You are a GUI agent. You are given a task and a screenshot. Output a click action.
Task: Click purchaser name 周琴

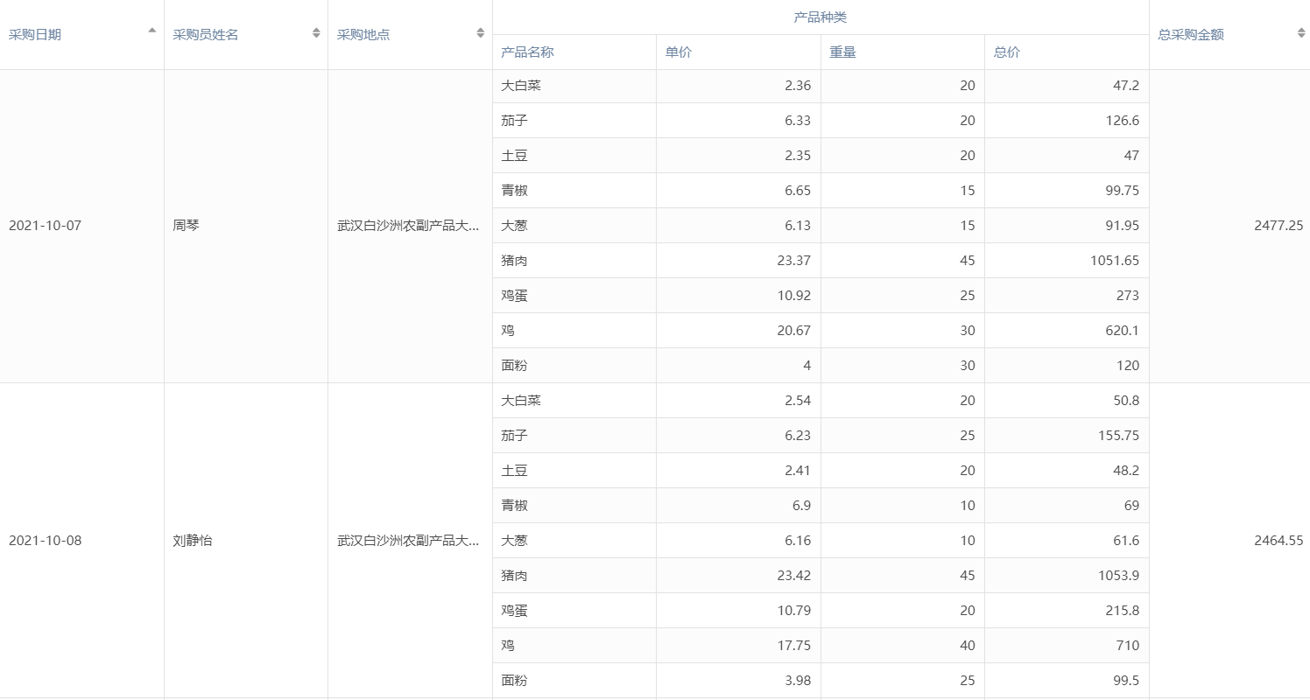point(187,226)
